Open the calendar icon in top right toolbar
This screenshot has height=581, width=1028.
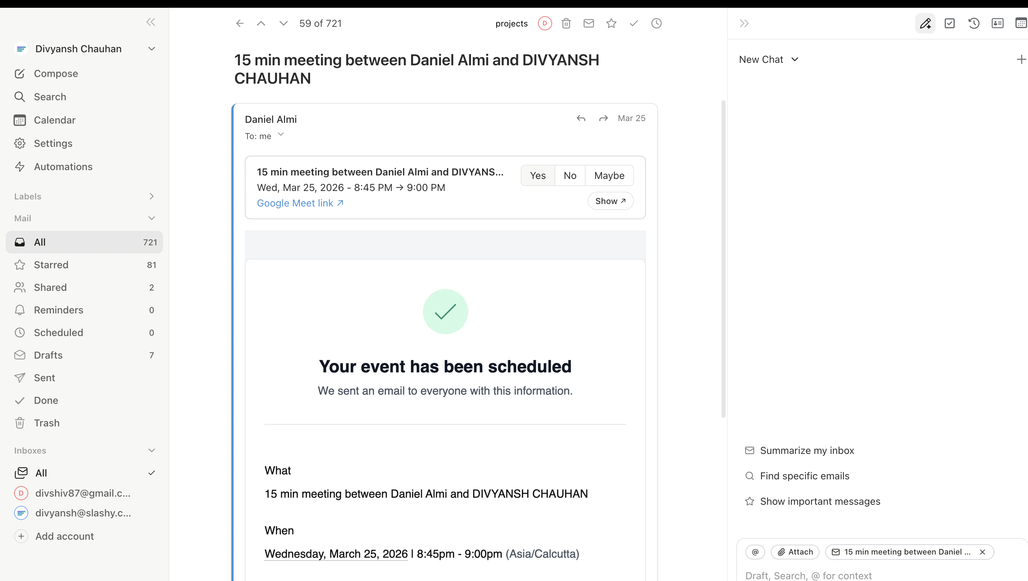click(1022, 23)
